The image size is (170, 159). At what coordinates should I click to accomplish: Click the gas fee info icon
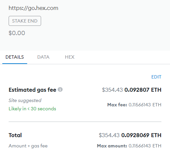tap(60, 89)
